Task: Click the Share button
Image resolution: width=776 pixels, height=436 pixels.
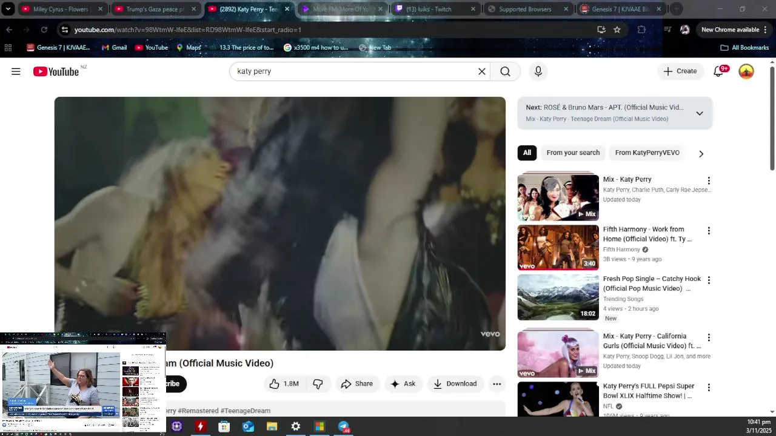Action: (357, 384)
